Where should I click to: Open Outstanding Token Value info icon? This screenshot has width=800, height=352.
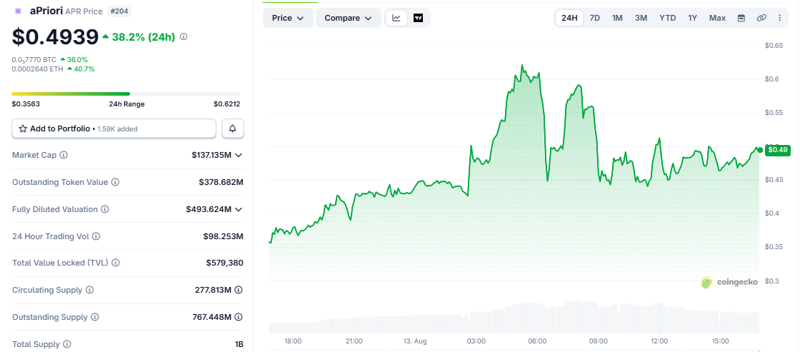115,182
